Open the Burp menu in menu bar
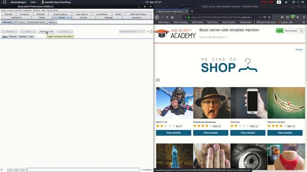 point(3,11)
